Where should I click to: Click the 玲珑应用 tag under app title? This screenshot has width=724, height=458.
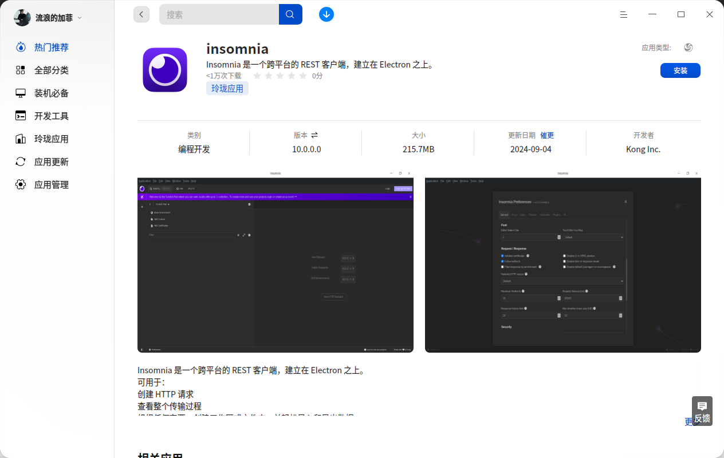(x=227, y=88)
